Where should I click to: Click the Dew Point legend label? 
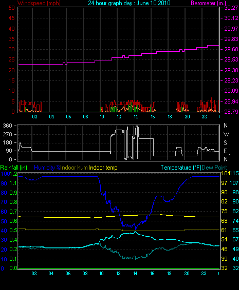pyautogui.click(x=214, y=168)
